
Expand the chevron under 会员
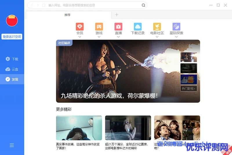tap(79, 37)
